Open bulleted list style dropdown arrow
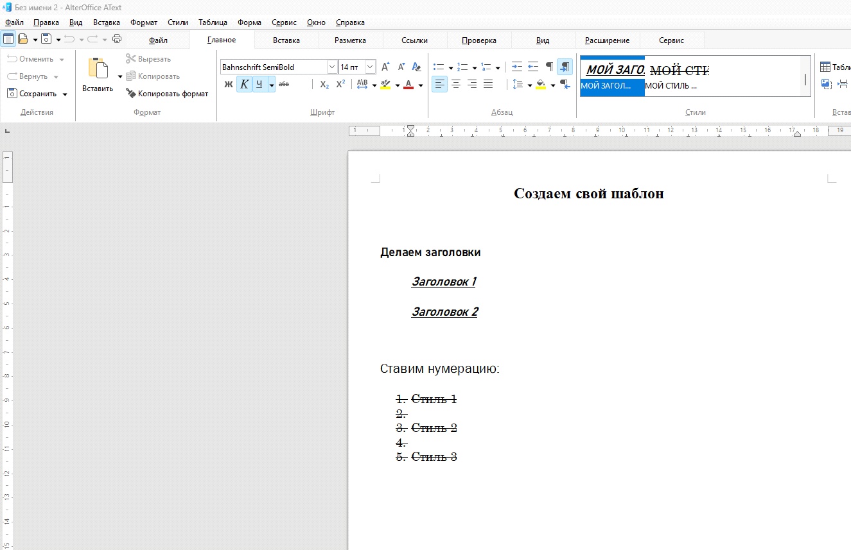The height and width of the screenshot is (550, 851). [451, 67]
